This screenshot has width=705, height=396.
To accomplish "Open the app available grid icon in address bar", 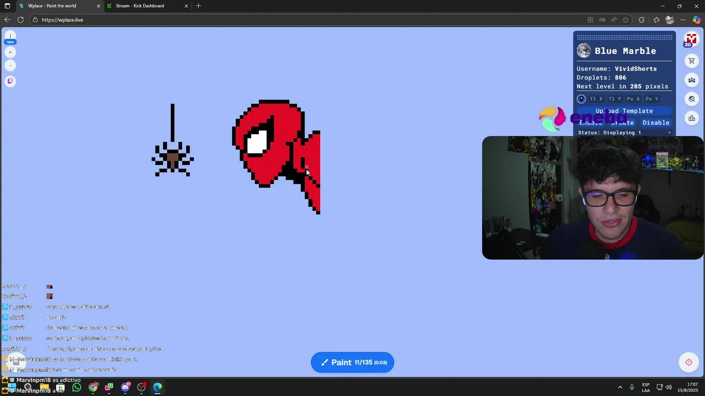I will coord(590,20).
